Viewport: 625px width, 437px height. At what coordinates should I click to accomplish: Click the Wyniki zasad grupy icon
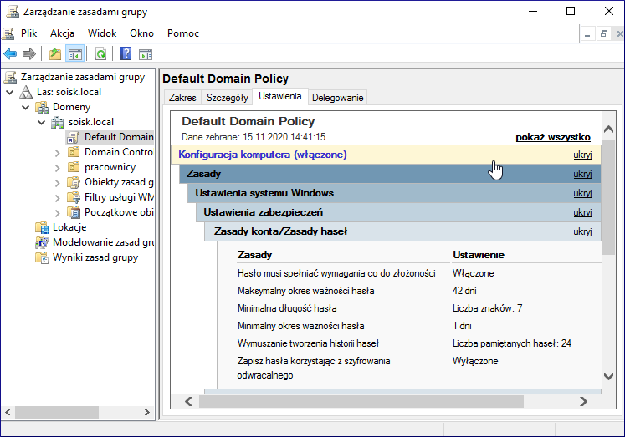42,257
